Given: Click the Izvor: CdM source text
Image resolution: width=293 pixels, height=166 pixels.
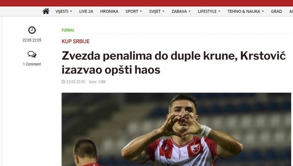Looking at the screenshot, I should pyautogui.click(x=97, y=82).
